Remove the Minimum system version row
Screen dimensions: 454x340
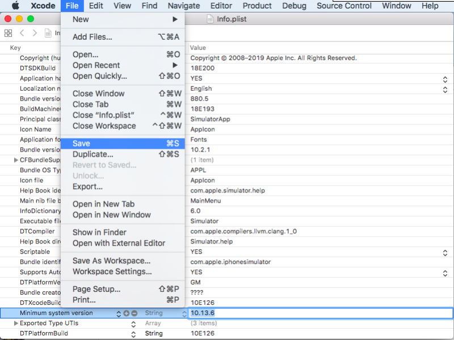click(x=134, y=313)
